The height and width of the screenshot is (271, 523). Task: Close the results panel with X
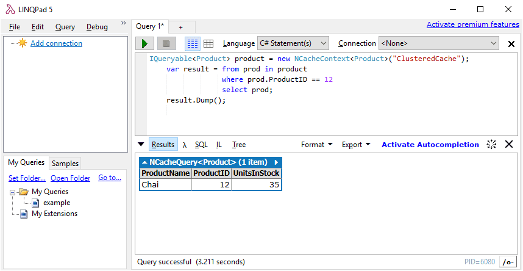508,144
